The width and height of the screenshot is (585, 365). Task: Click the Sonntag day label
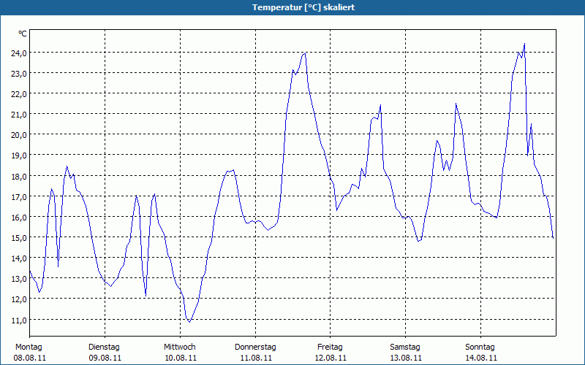coord(480,347)
